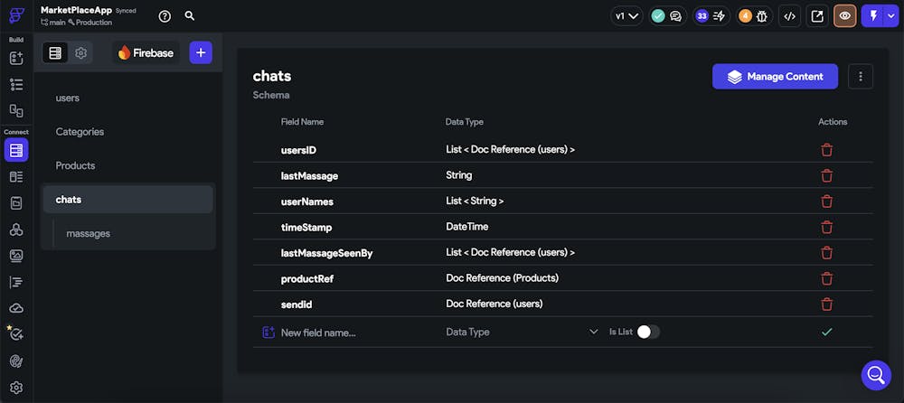This screenshot has height=403, width=904.
Task: Expand the v1 version dropdown
Action: (x=626, y=16)
